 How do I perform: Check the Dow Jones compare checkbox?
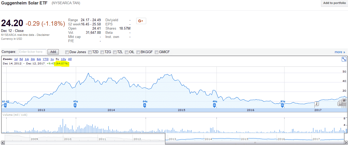click(67, 52)
